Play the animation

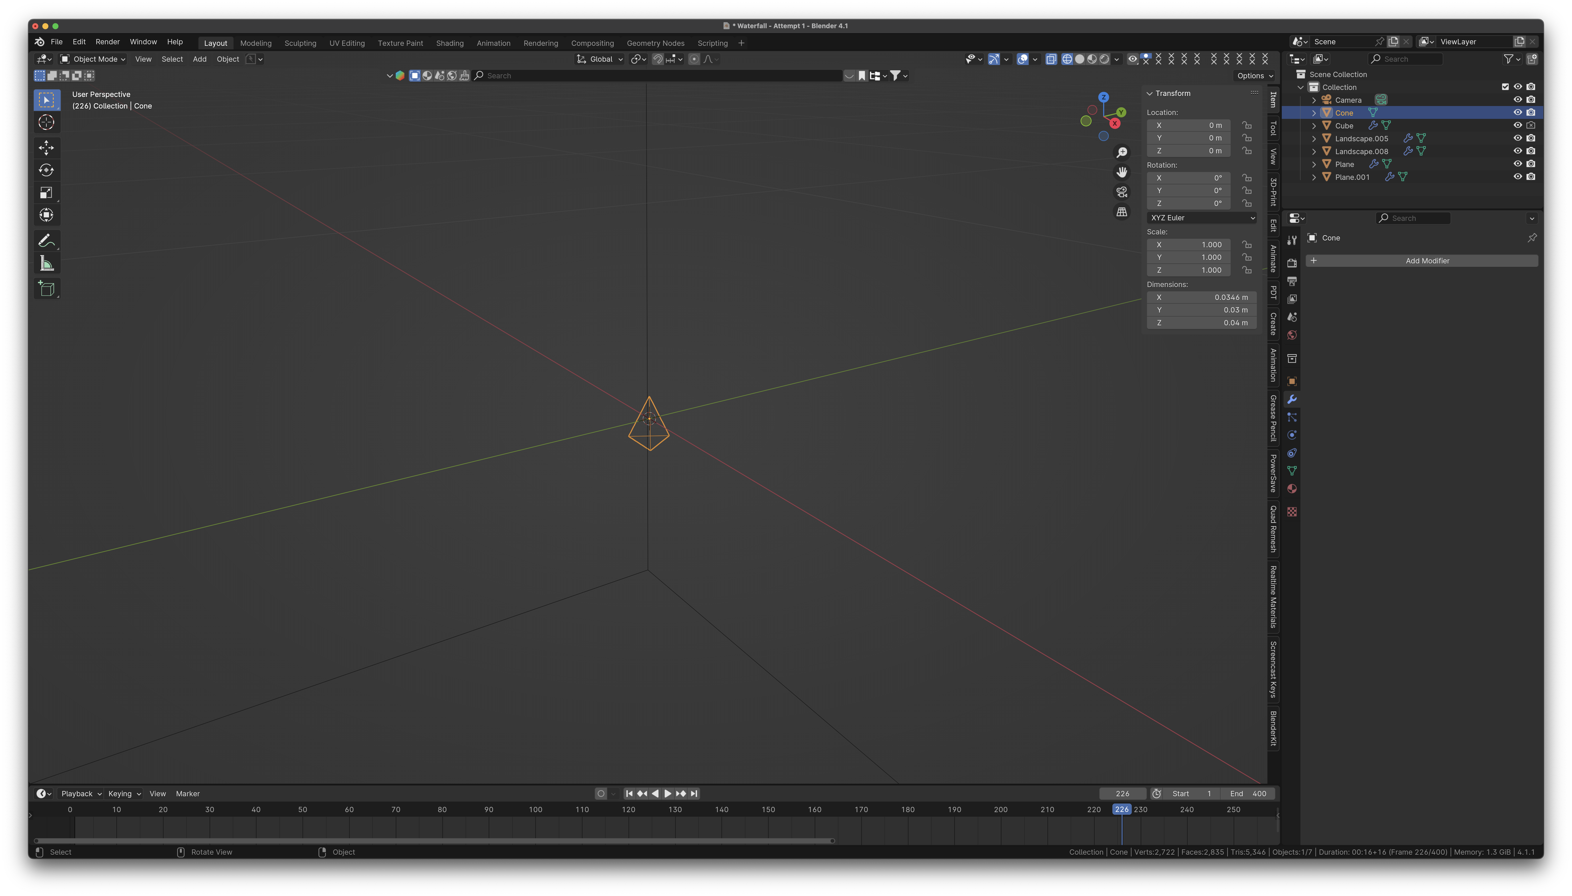668,794
